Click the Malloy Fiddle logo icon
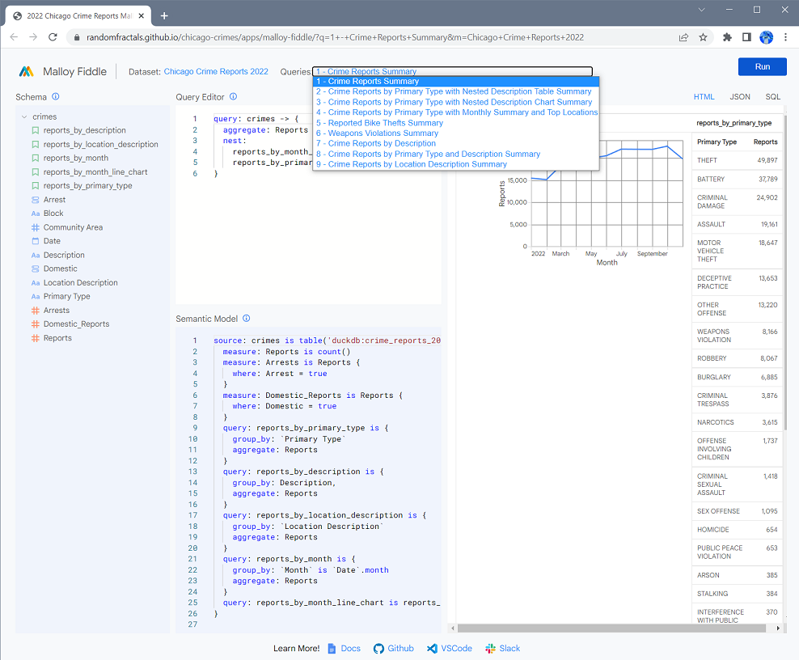The image size is (799, 660). click(27, 71)
